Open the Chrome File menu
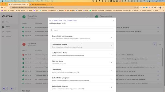The width and height of the screenshot is (165, 92). pyautogui.click(x=12, y=1)
